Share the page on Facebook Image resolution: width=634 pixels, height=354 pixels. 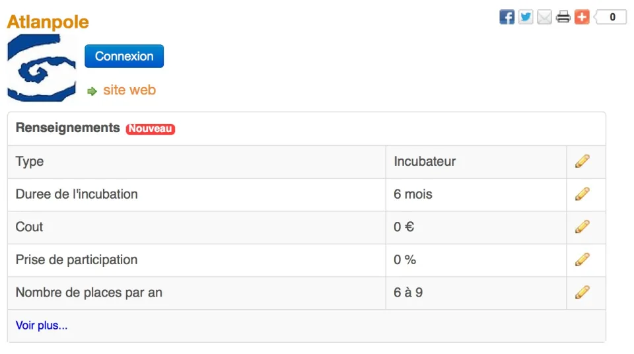pyautogui.click(x=507, y=17)
